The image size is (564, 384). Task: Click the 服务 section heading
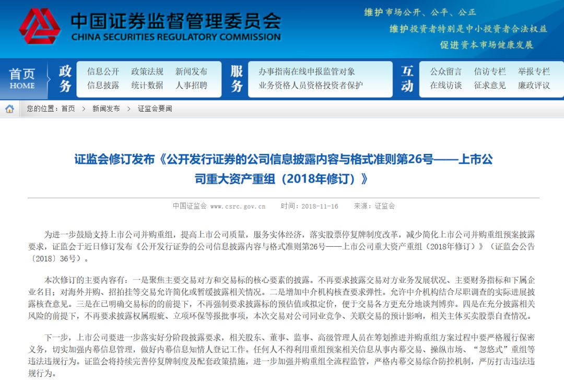[237, 78]
